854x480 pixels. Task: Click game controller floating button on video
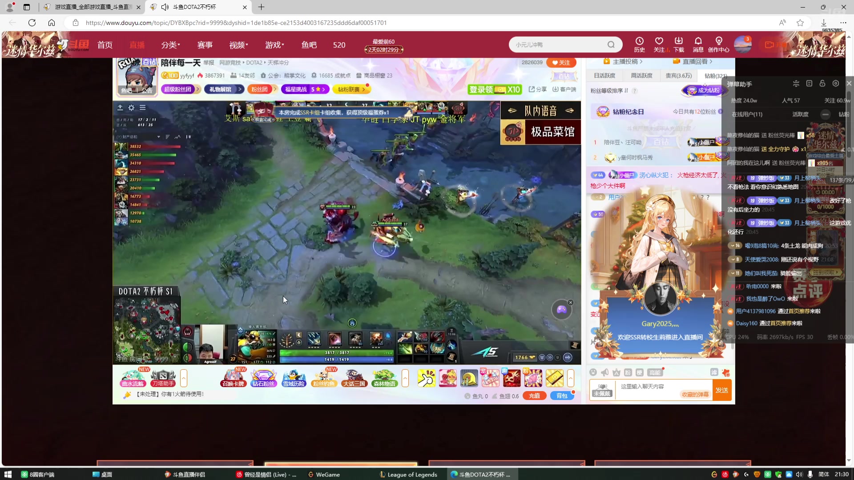[562, 309]
